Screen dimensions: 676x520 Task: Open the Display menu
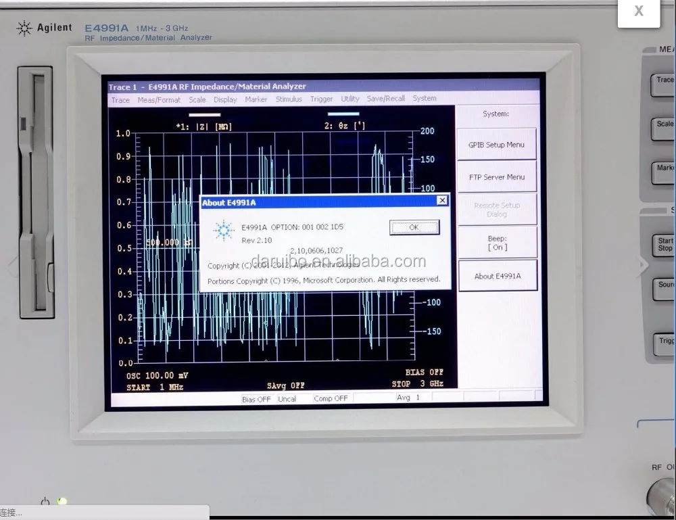tap(225, 99)
